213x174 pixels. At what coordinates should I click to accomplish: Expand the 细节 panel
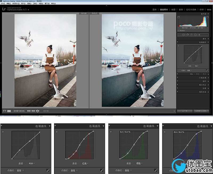coord(208,81)
